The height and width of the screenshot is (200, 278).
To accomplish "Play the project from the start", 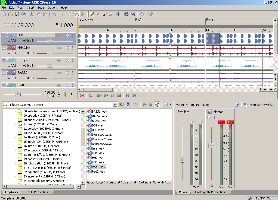I will (99, 96).
